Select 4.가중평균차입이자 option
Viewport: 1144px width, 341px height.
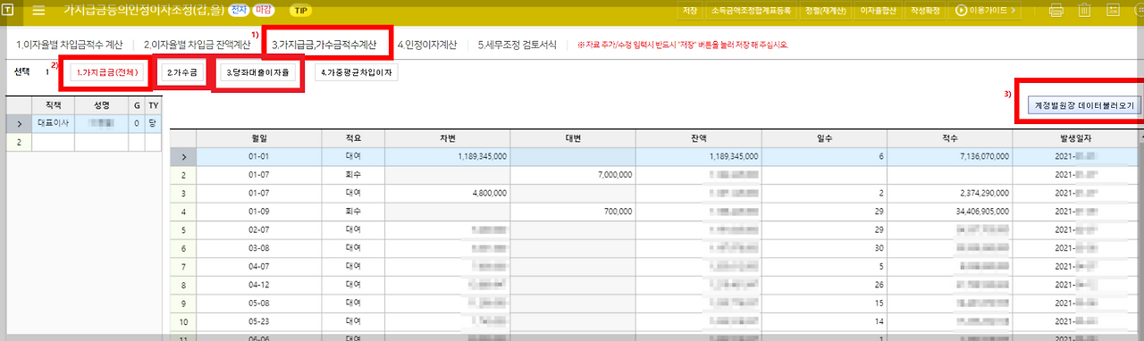(356, 72)
